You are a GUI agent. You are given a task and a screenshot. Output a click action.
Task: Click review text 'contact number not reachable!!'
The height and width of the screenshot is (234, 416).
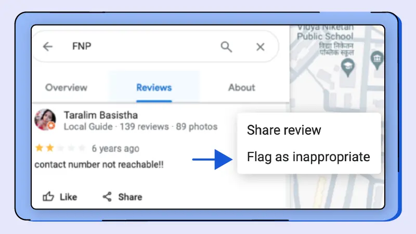(99, 164)
